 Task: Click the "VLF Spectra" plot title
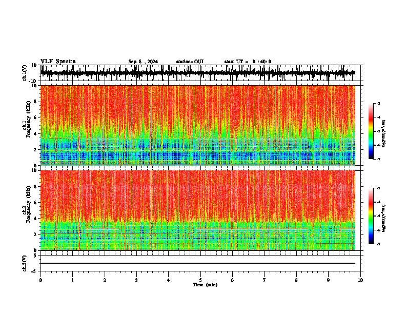click(x=58, y=62)
